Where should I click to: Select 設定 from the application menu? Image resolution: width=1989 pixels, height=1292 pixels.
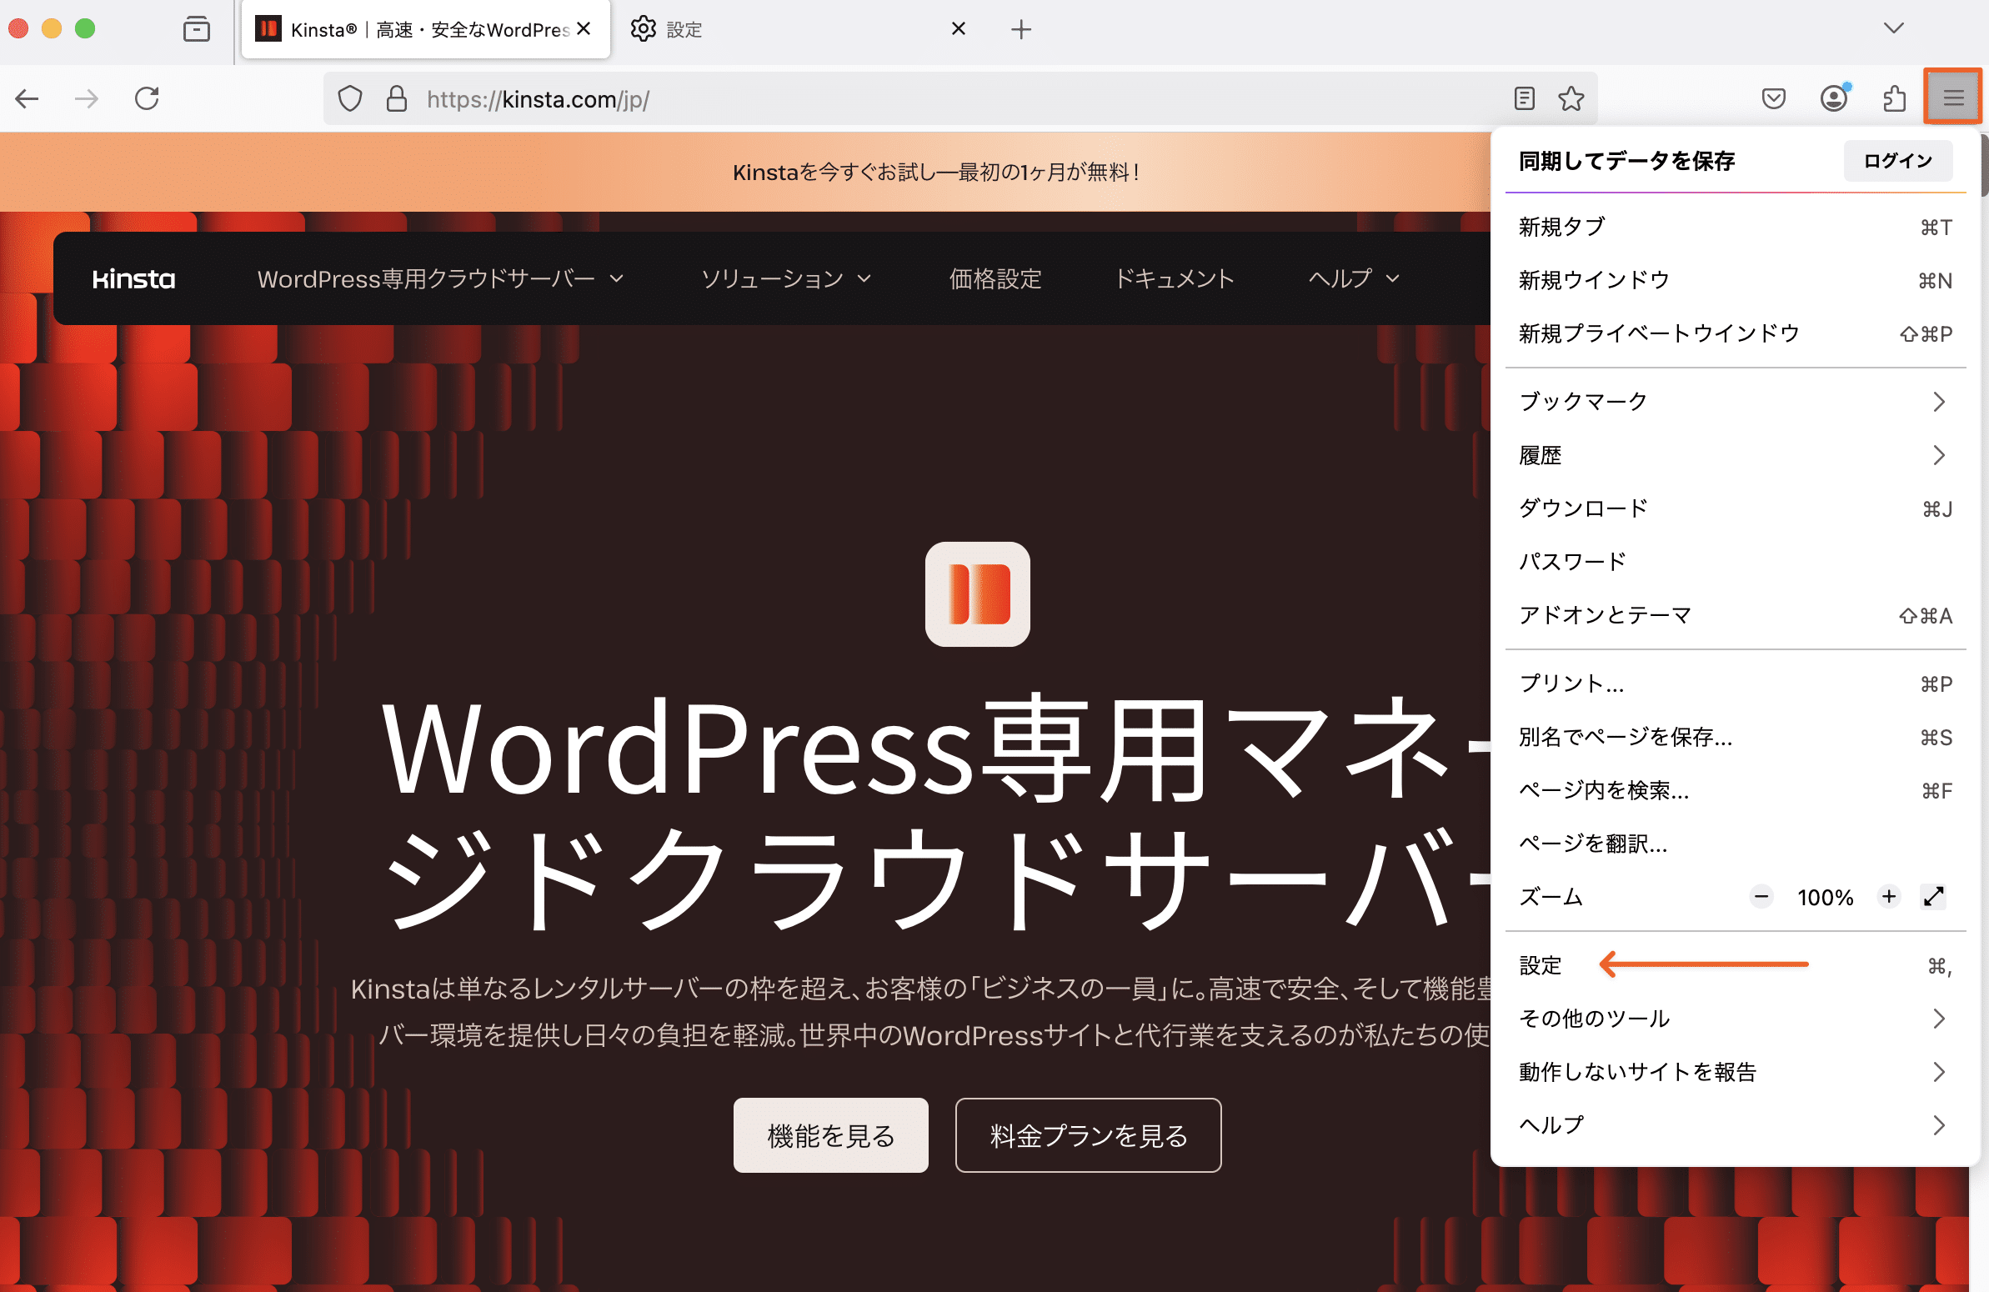tap(1541, 965)
